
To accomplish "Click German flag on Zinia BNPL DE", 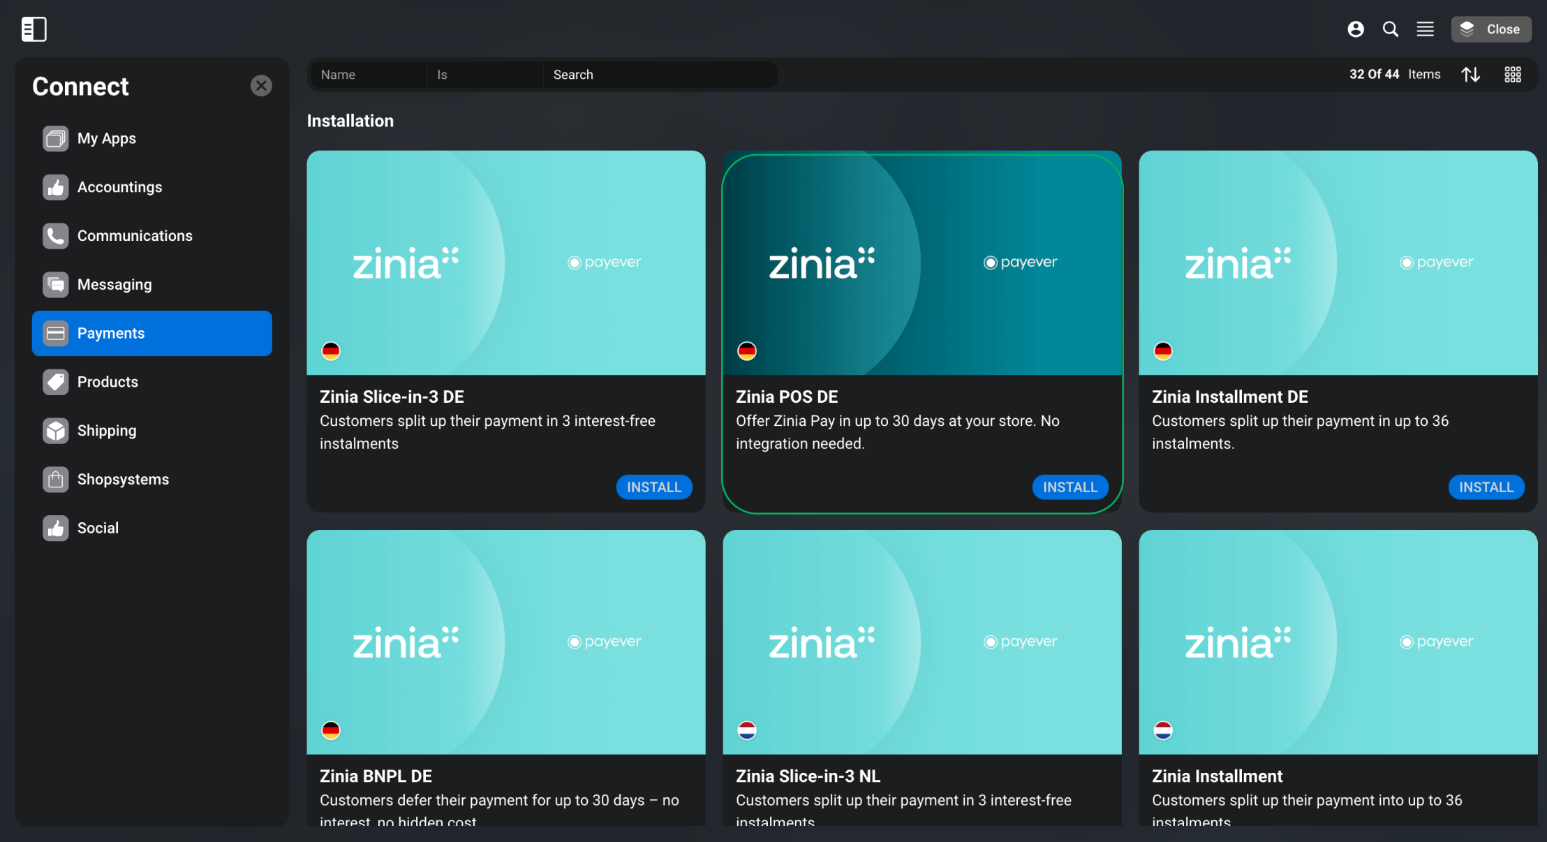I will tap(331, 730).
